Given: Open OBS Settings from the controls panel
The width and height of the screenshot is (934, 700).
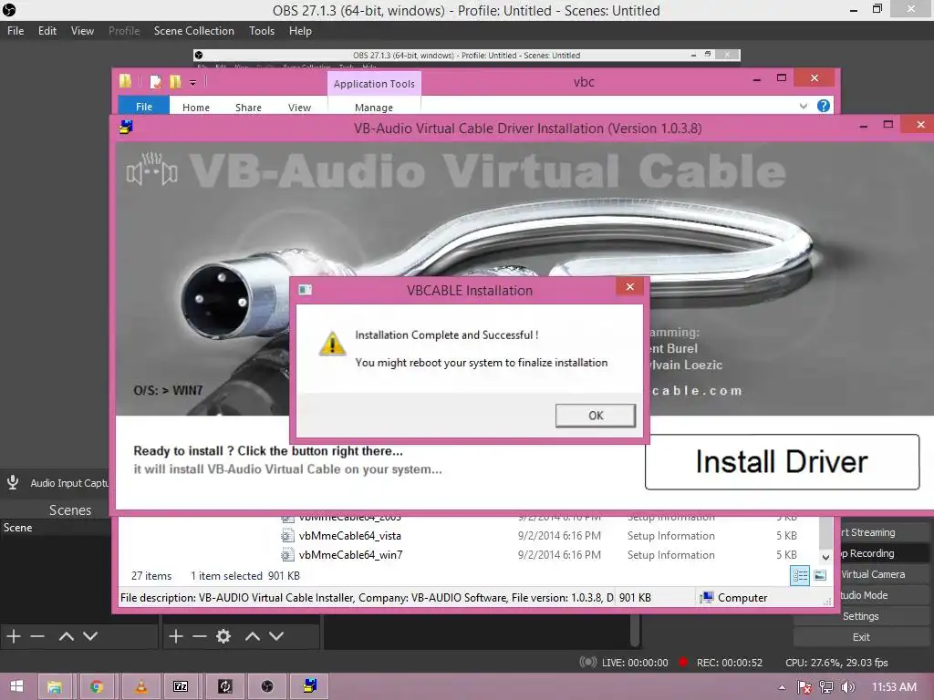Looking at the screenshot, I should (861, 616).
